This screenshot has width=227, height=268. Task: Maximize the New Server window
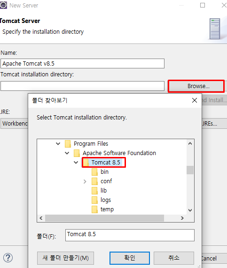(x=203, y=5)
